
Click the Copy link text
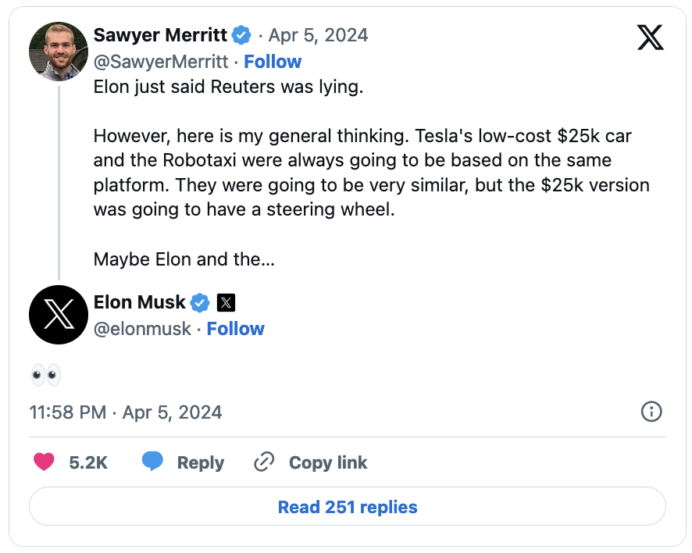click(328, 462)
